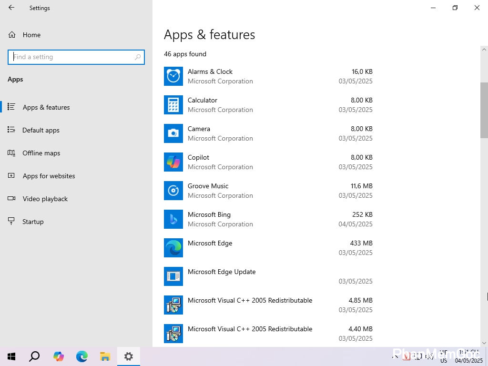The width and height of the screenshot is (488, 366).
Task: Focus the Find a setting search box
Action: [x=71, y=57]
